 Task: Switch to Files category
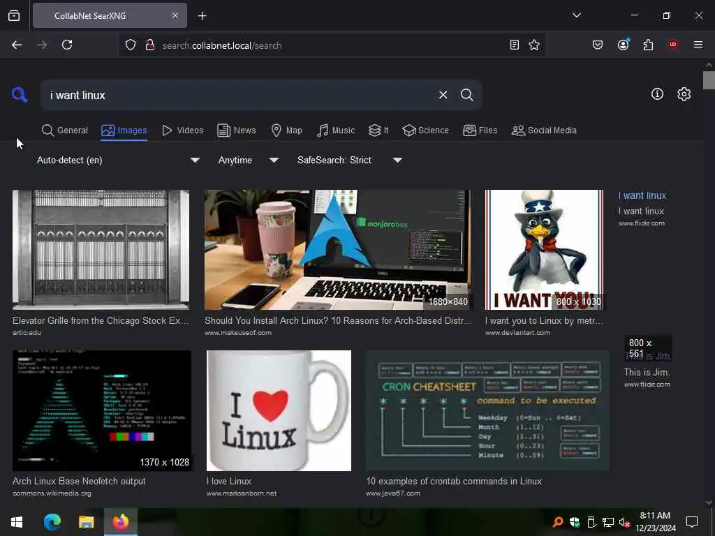pyautogui.click(x=480, y=131)
